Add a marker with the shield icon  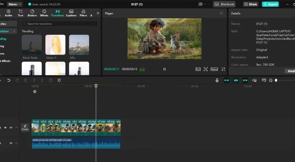59,80
